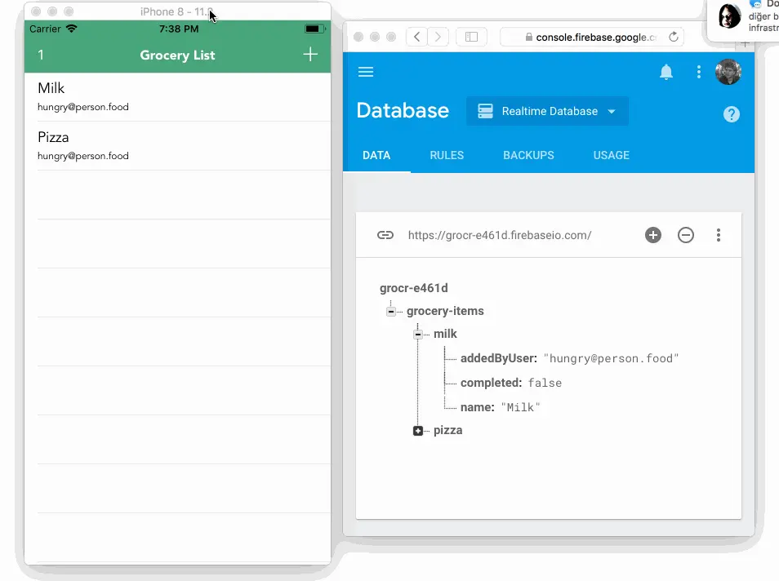The image size is (779, 581).
Task: Click the lock icon in address bar
Action: point(528,38)
